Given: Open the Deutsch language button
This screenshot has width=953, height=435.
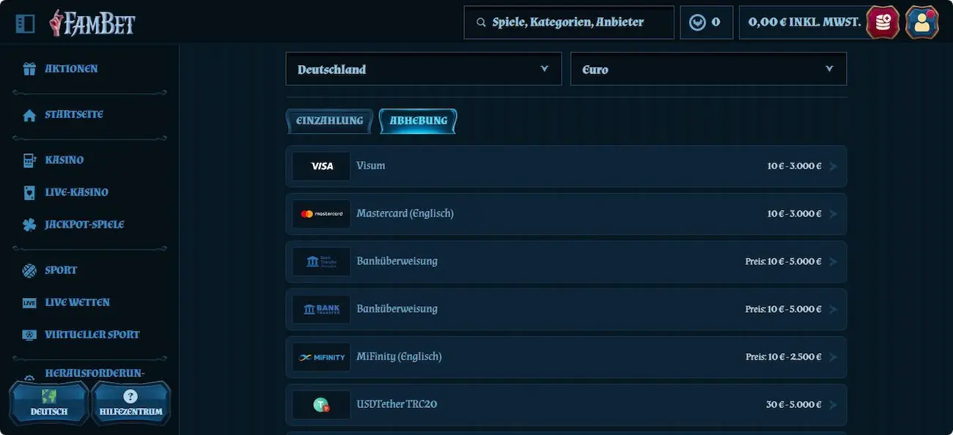Looking at the screenshot, I should pos(49,403).
